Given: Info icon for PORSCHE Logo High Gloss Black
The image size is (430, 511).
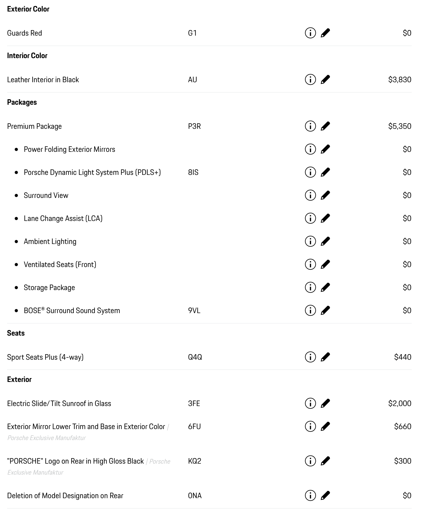Looking at the screenshot, I should 310,461.
